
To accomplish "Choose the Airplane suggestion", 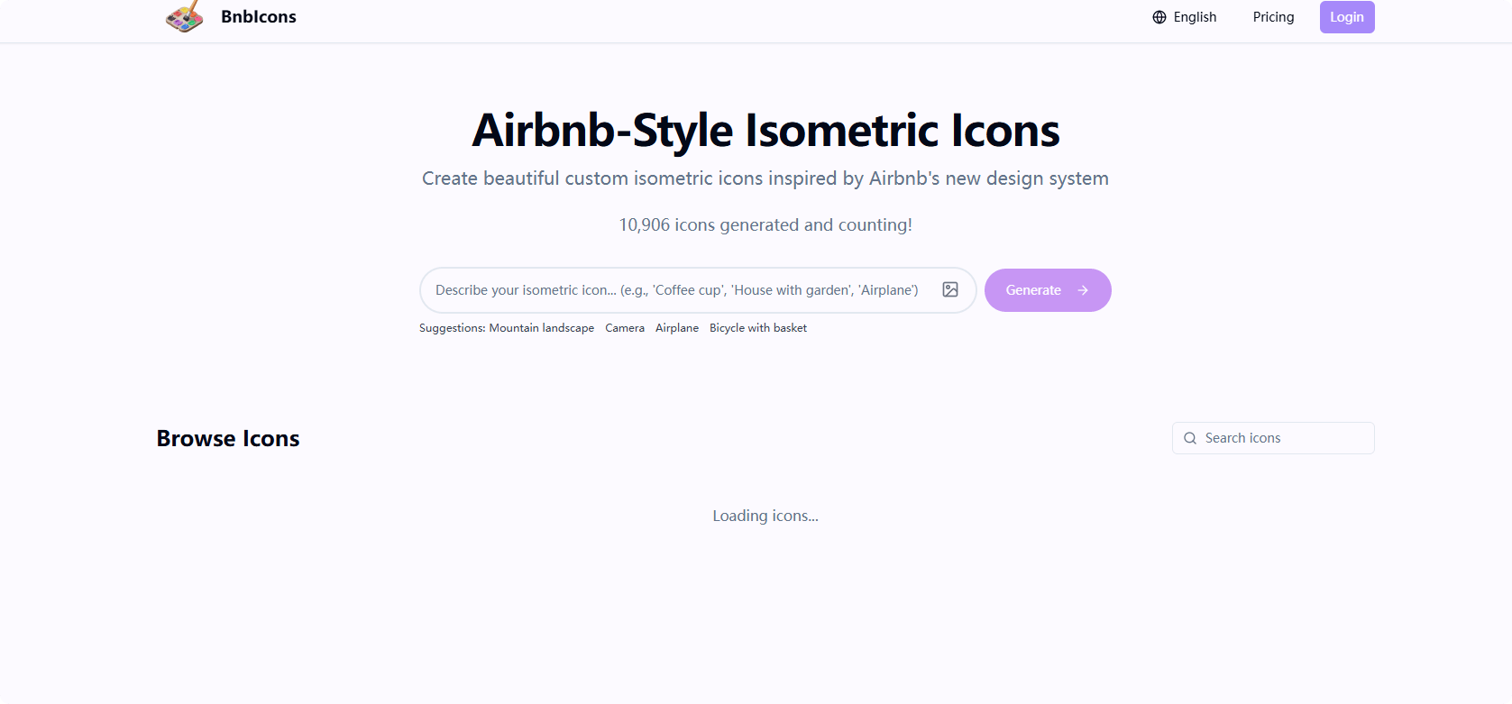I will pyautogui.click(x=677, y=328).
